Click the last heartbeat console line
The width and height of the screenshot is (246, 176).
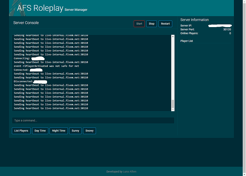click(51, 108)
